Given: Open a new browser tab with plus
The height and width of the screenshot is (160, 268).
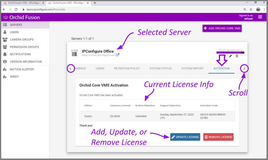Looking at the screenshot, I should click(95, 3).
